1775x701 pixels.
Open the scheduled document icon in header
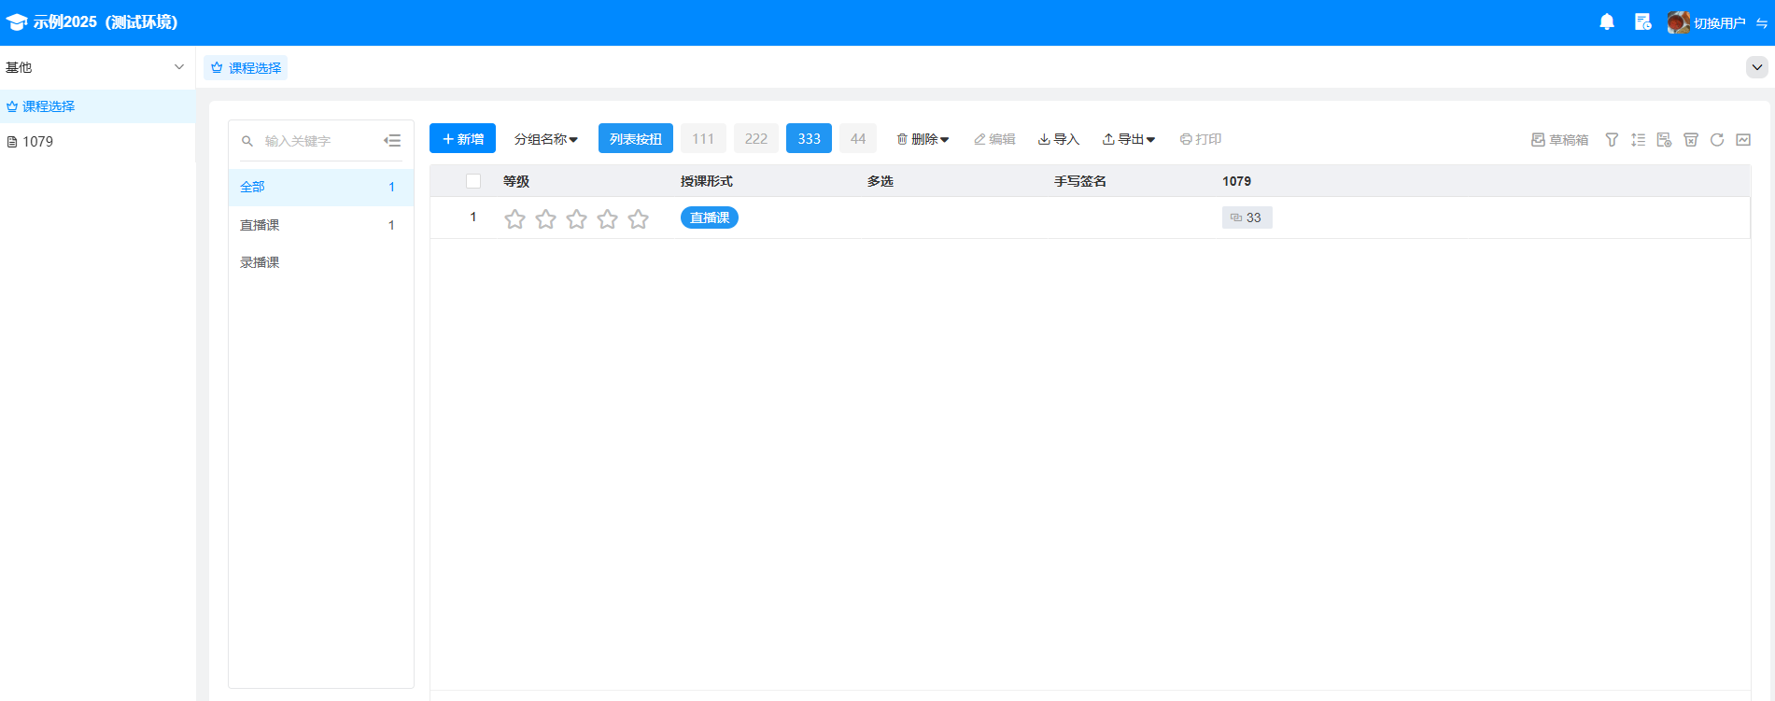(1642, 22)
